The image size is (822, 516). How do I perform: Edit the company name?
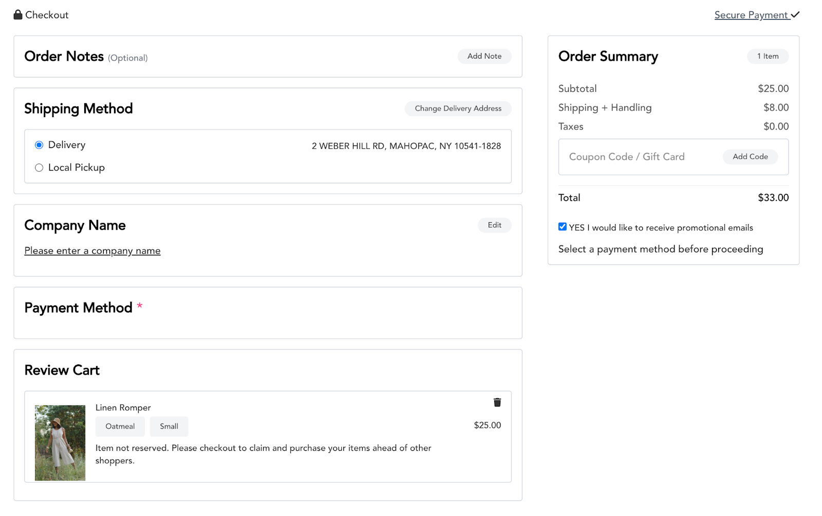pyautogui.click(x=494, y=225)
